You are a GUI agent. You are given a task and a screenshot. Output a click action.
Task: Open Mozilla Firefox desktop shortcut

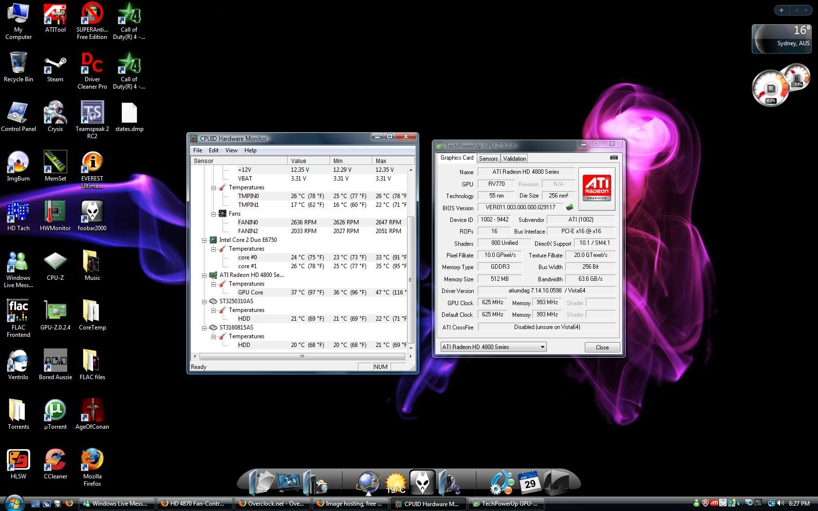tap(92, 467)
